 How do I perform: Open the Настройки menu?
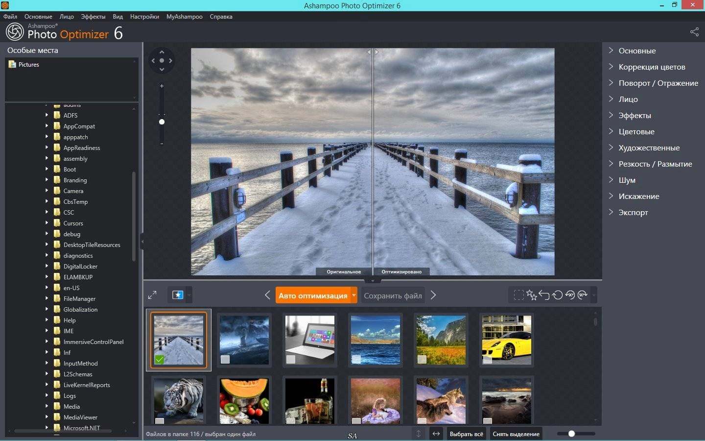tap(144, 16)
